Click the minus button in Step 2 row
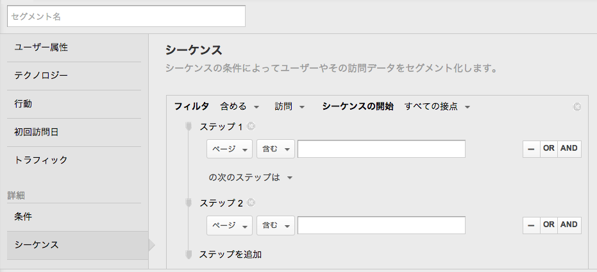Image resolution: width=597 pixels, height=272 pixels. pyautogui.click(x=531, y=225)
